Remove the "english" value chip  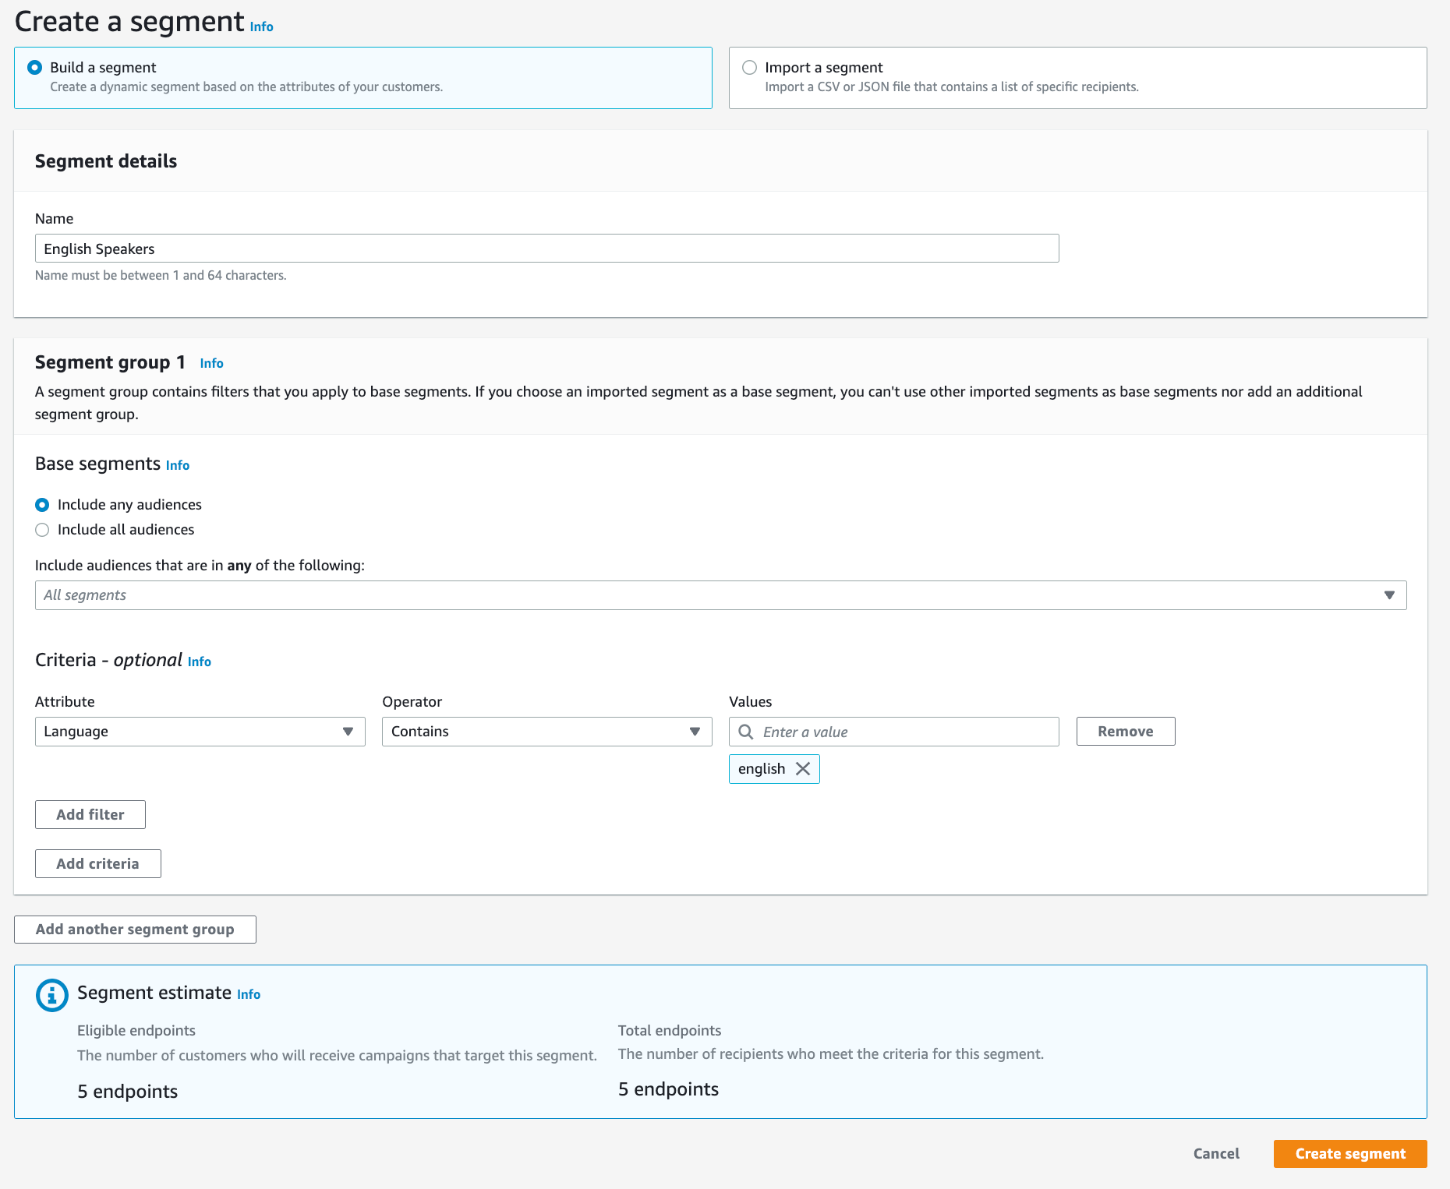pyautogui.click(x=802, y=769)
